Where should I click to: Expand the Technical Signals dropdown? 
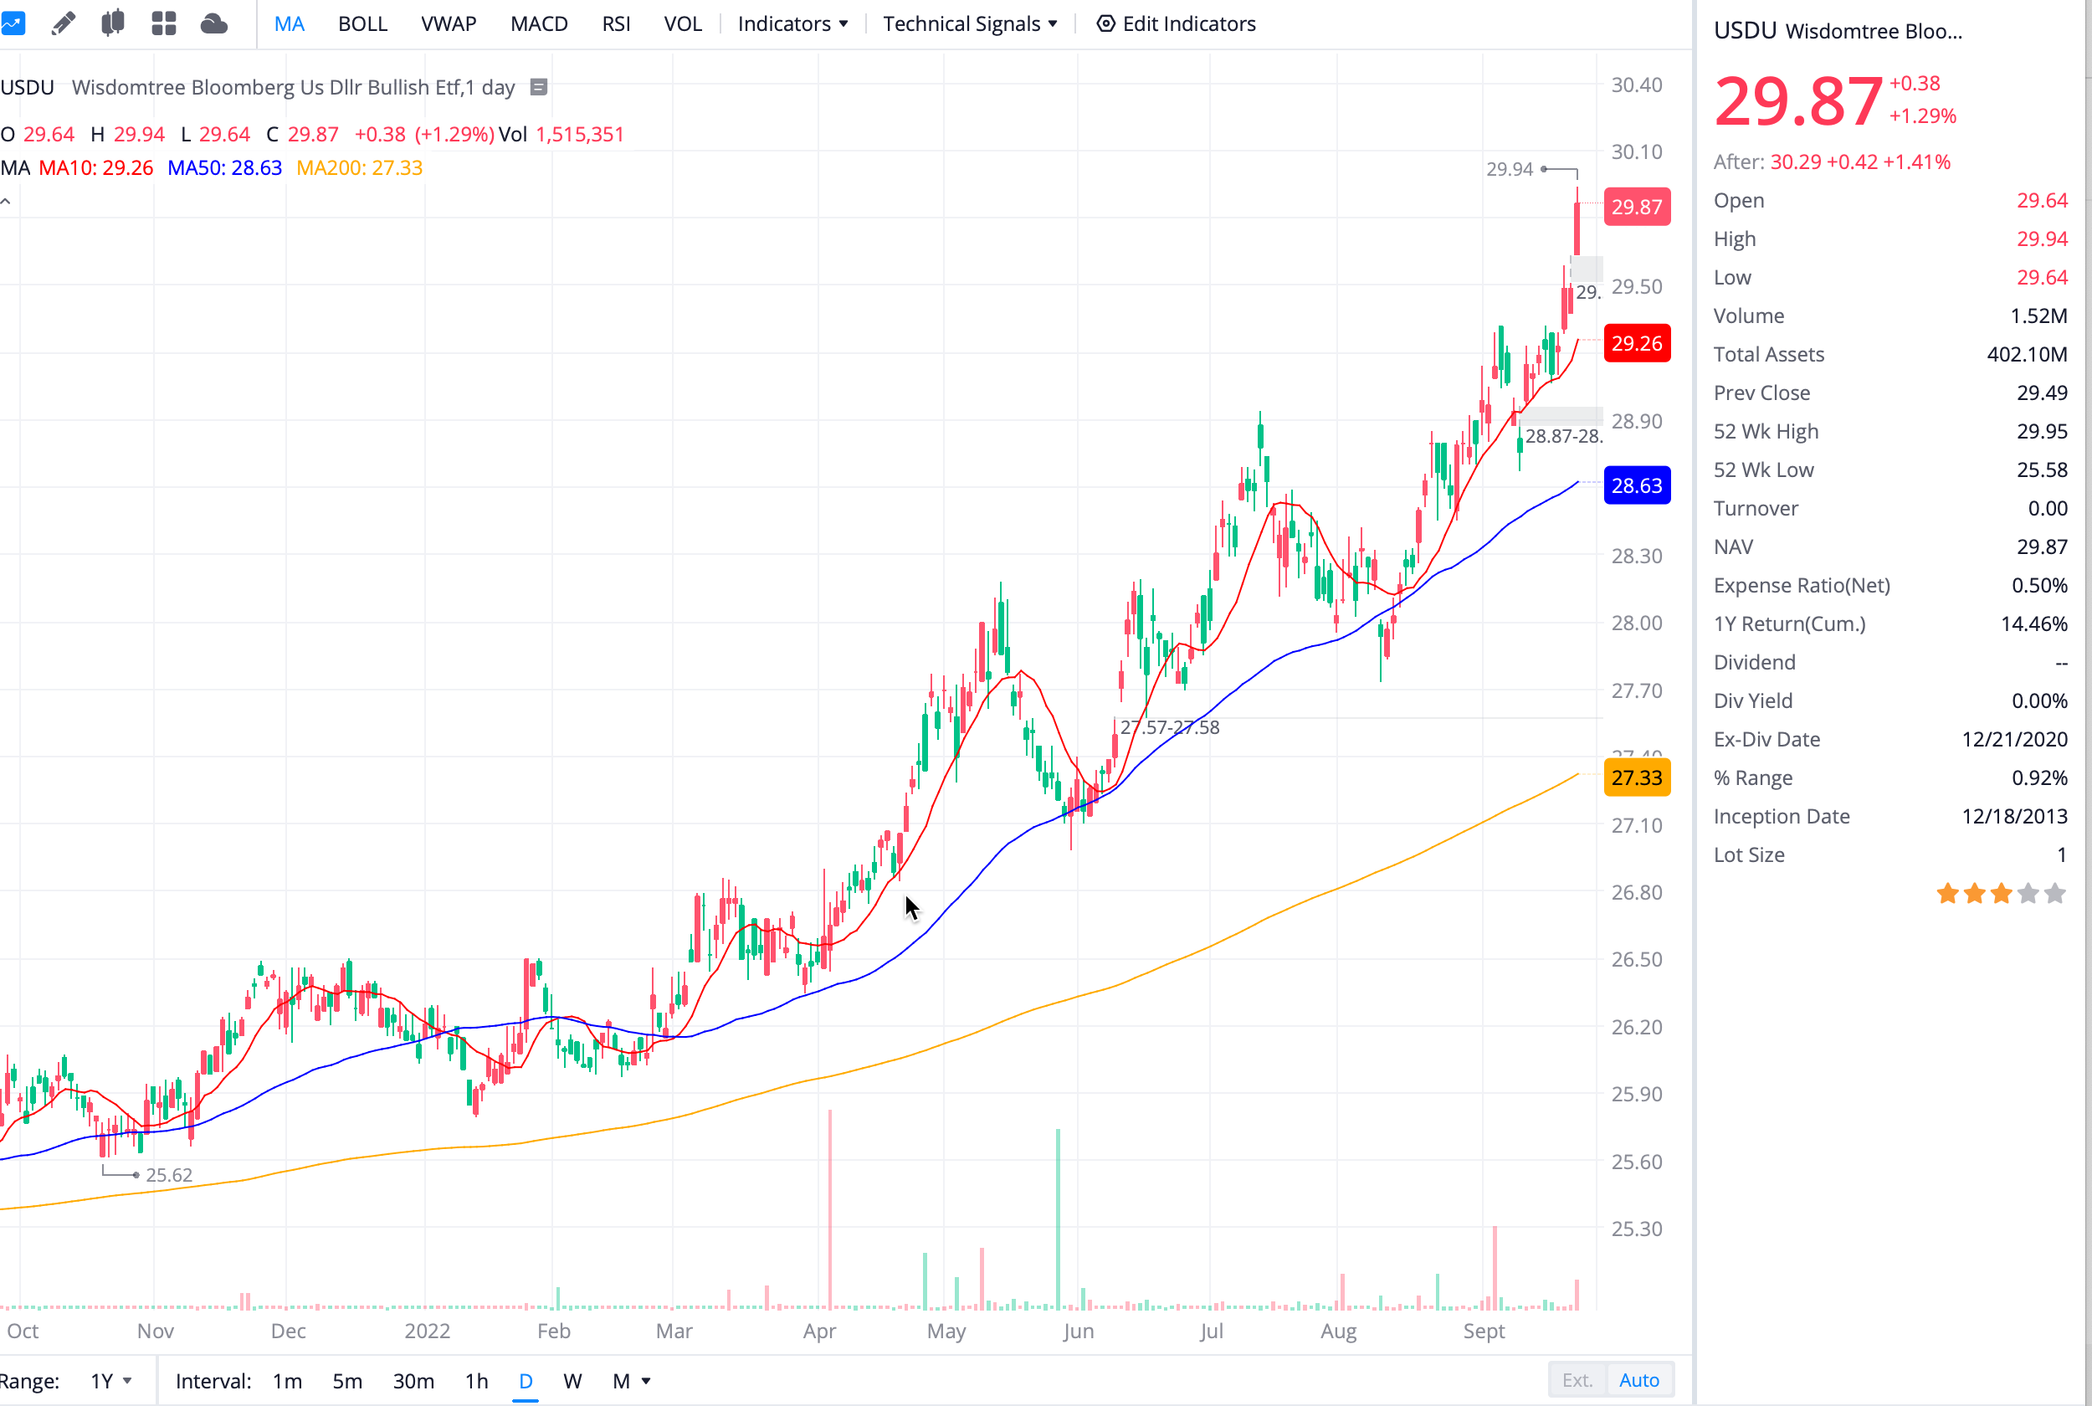(x=969, y=23)
